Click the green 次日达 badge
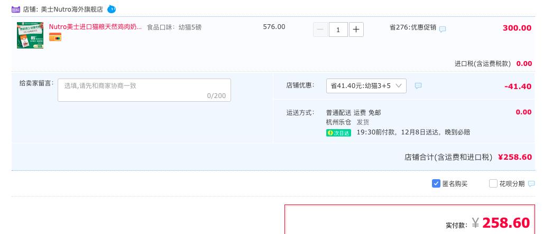This screenshot has height=234, width=552. coord(339,133)
